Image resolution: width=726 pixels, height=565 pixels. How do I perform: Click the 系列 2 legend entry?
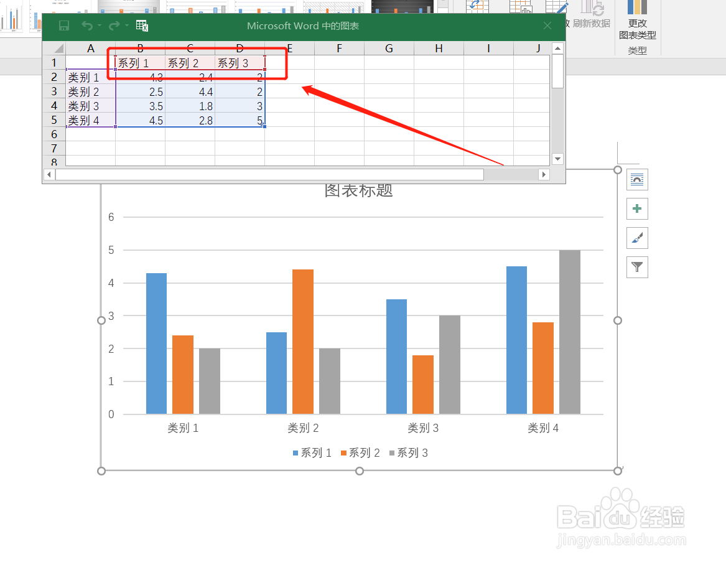[360, 453]
